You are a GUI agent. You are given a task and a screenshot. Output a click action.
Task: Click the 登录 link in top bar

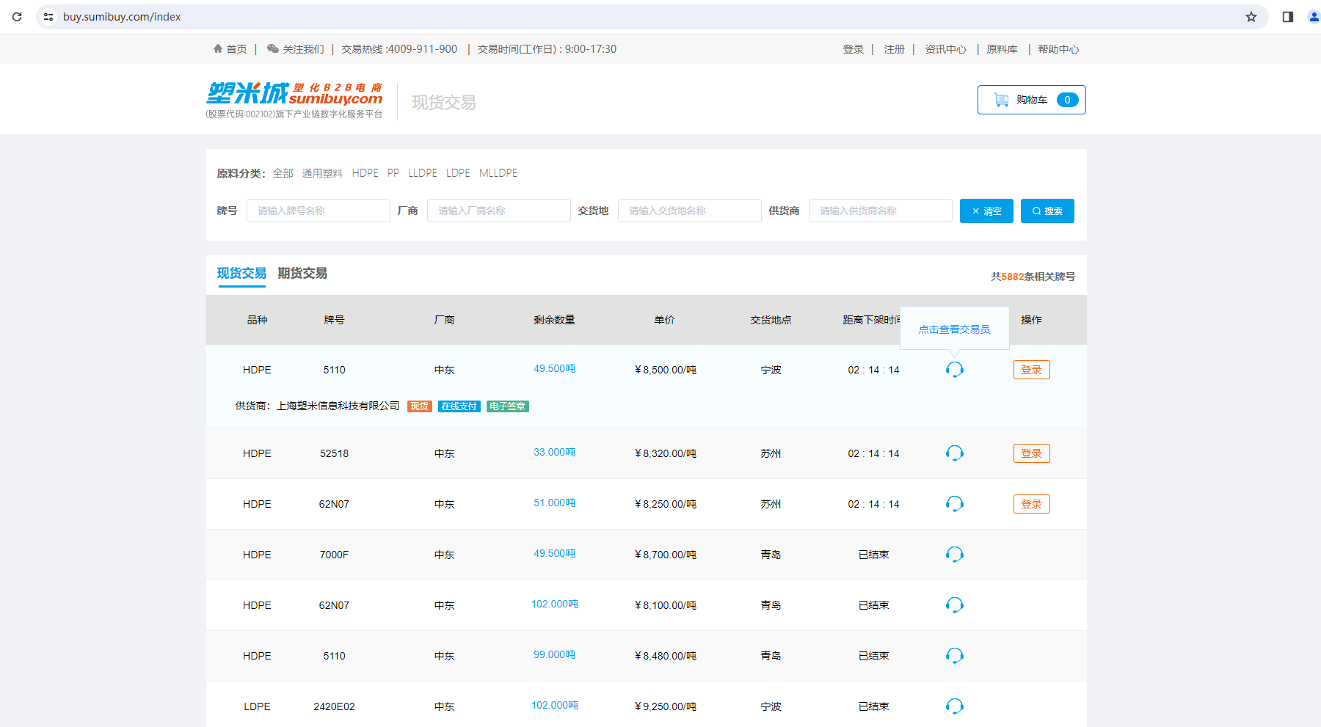(x=853, y=49)
